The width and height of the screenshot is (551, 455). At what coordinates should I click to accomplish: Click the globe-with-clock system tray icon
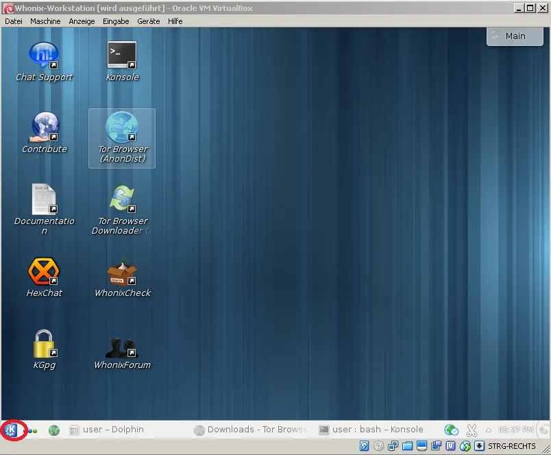tap(451, 430)
